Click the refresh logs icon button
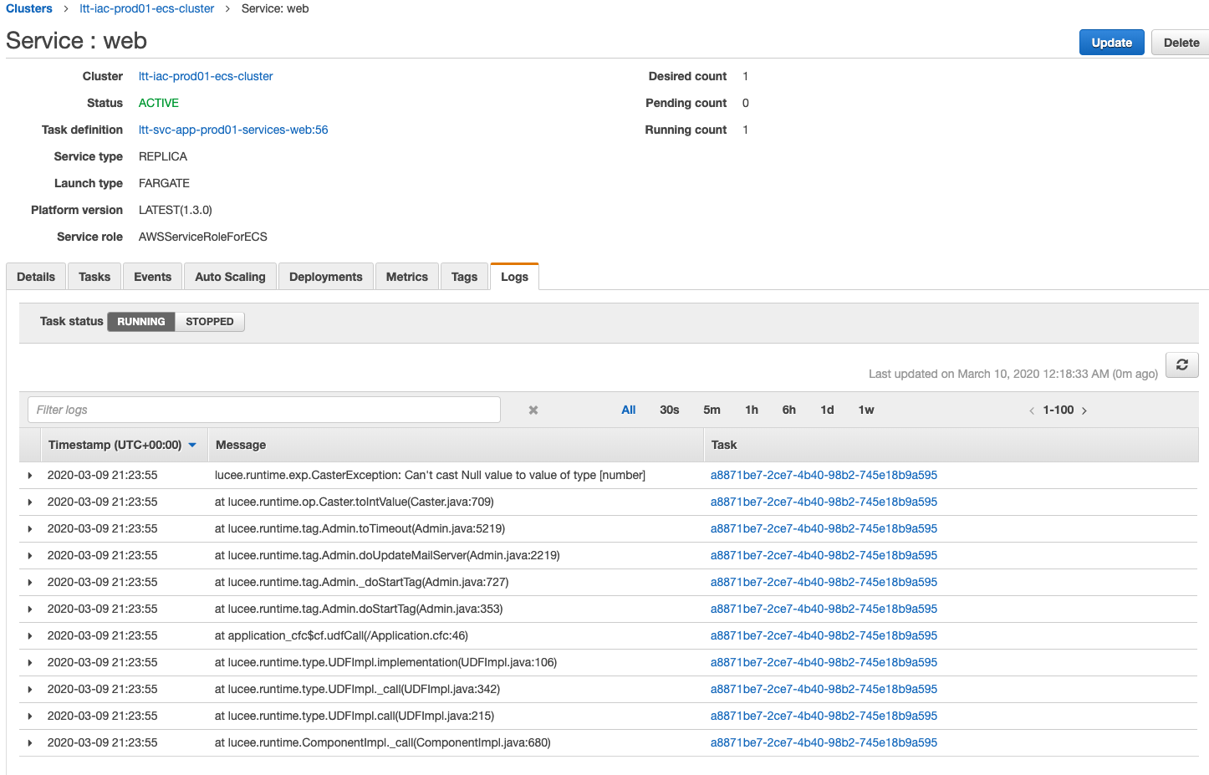The width and height of the screenshot is (1209, 775). tap(1181, 365)
